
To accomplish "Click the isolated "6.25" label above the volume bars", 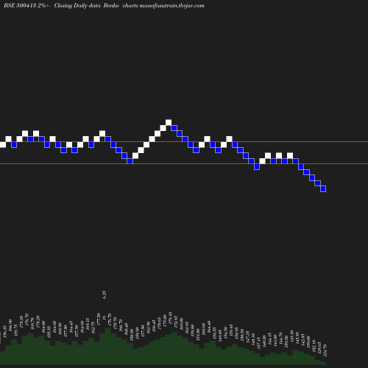I will (x=105, y=294).
